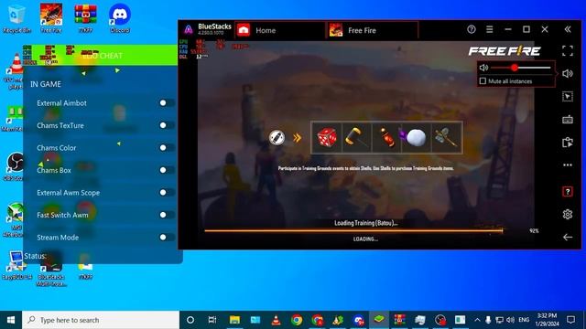
Task: Click speaker icon beside volume slider
Action: pos(484,68)
